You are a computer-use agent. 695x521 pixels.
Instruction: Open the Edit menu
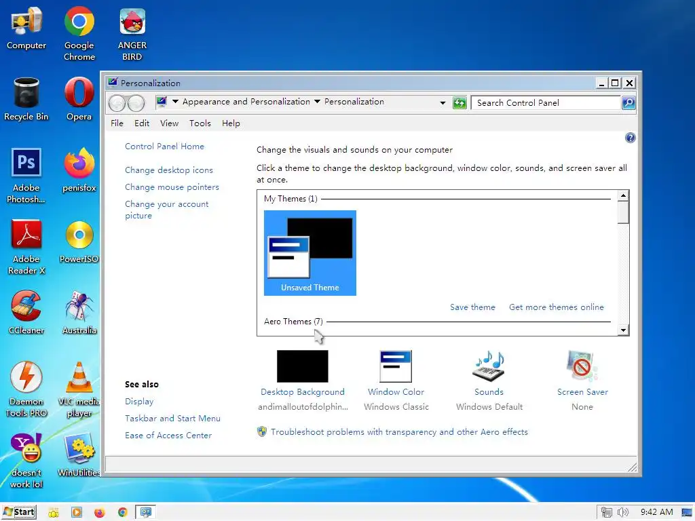[142, 123]
